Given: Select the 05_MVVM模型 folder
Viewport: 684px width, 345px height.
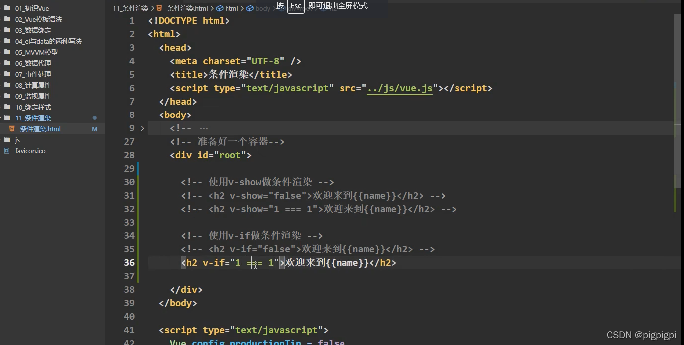Looking at the screenshot, I should tap(36, 52).
